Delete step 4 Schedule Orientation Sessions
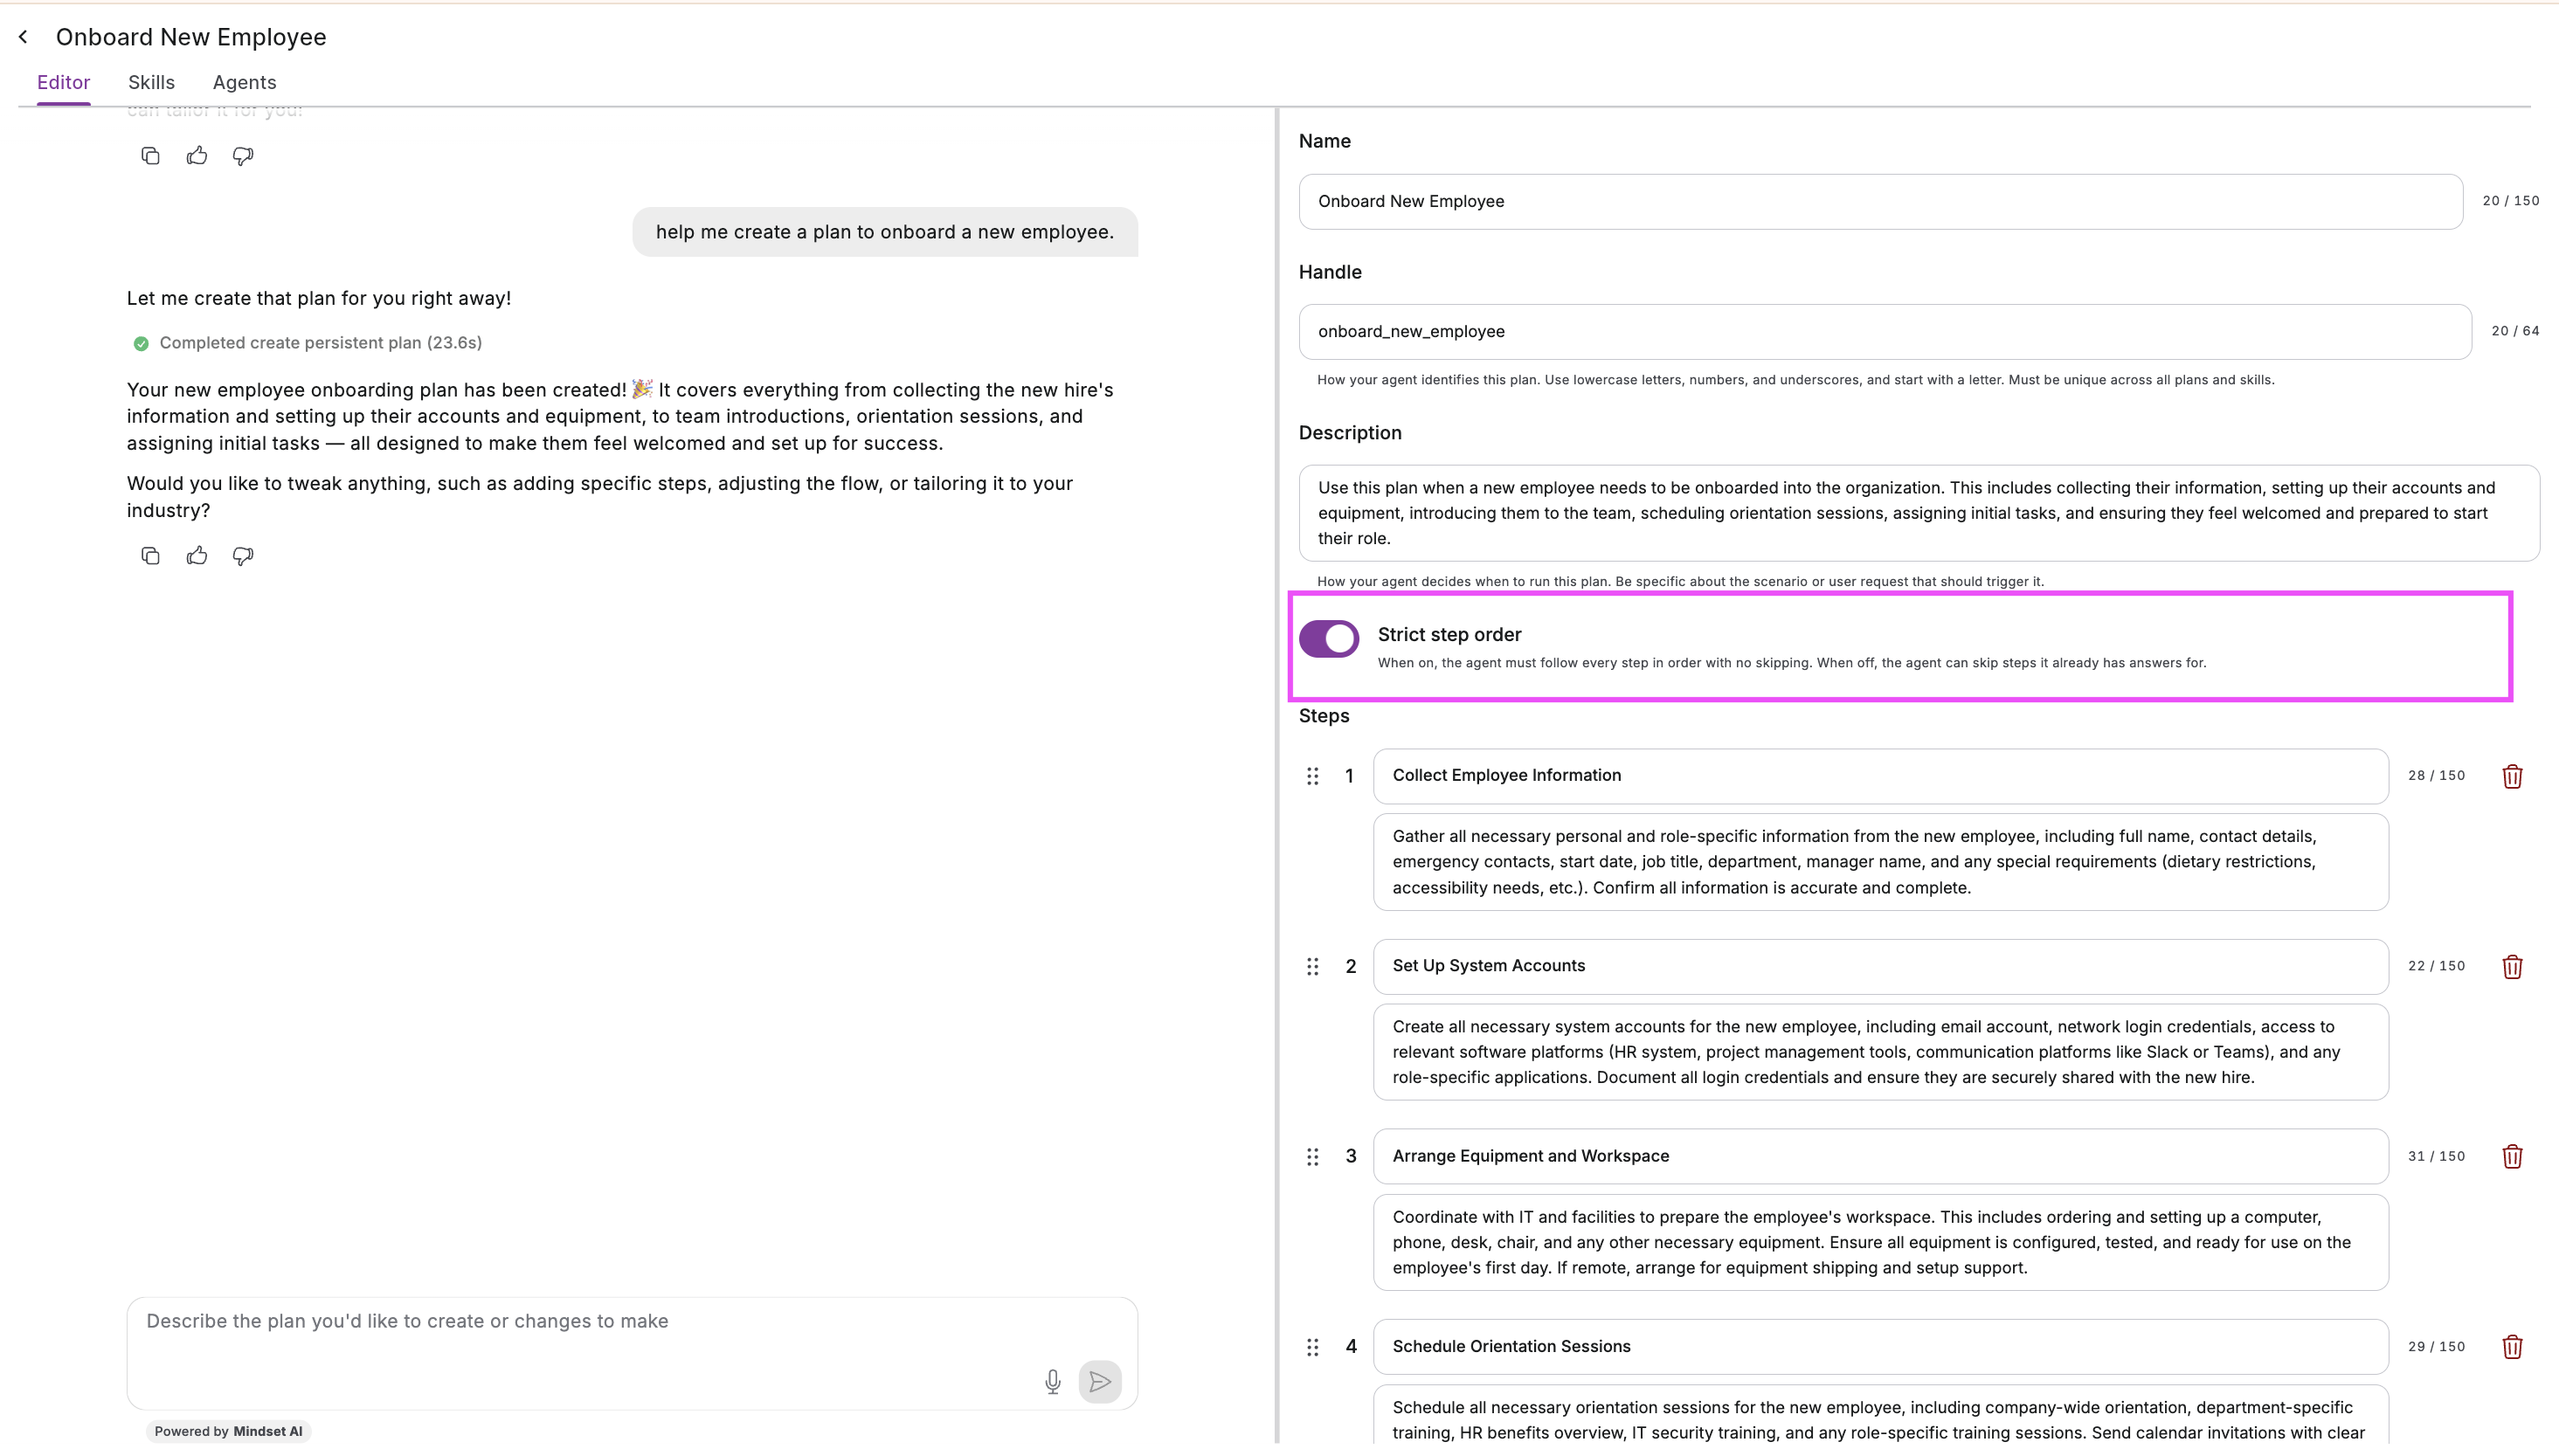The height and width of the screenshot is (1456, 2559). click(2512, 1347)
